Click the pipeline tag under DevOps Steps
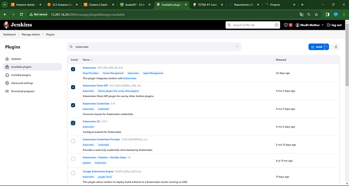Image resolution: width=349 pixels, height=186 pixels. click(87, 163)
